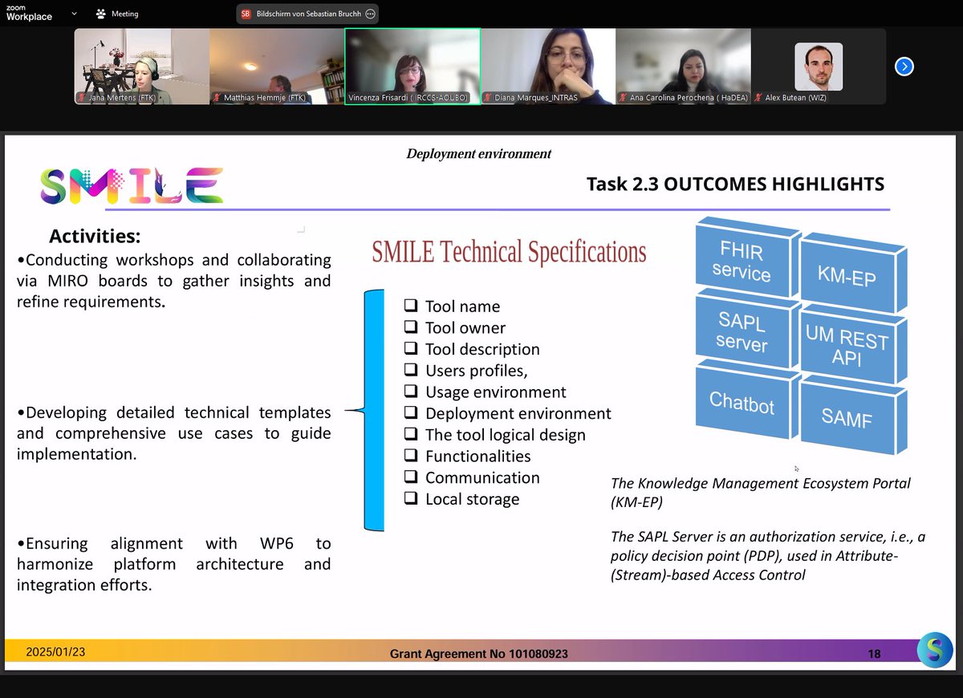This screenshot has height=698, width=963.
Task: Click the 'SMILE Technical Specifications' title
Action: click(x=509, y=252)
